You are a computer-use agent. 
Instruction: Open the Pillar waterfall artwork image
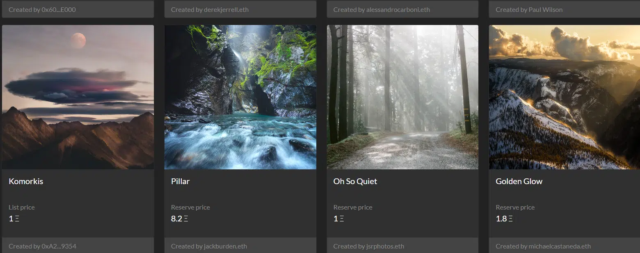240,97
